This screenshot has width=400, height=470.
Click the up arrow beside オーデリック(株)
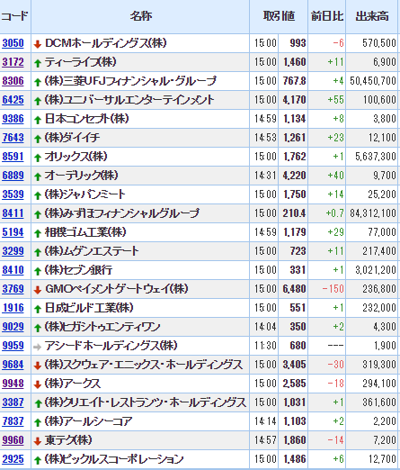pos(38,176)
